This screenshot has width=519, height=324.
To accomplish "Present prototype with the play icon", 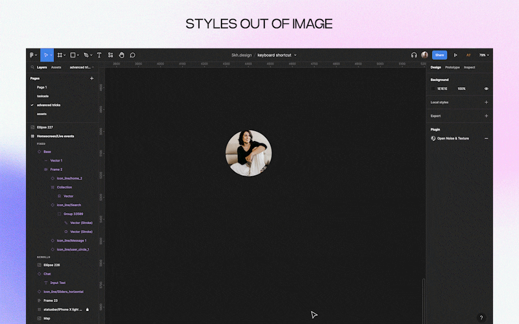I will [x=456, y=55].
